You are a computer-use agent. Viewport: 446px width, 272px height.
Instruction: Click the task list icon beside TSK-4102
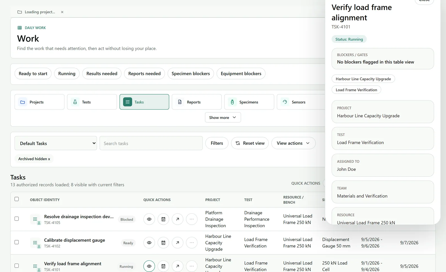[x=35, y=243]
